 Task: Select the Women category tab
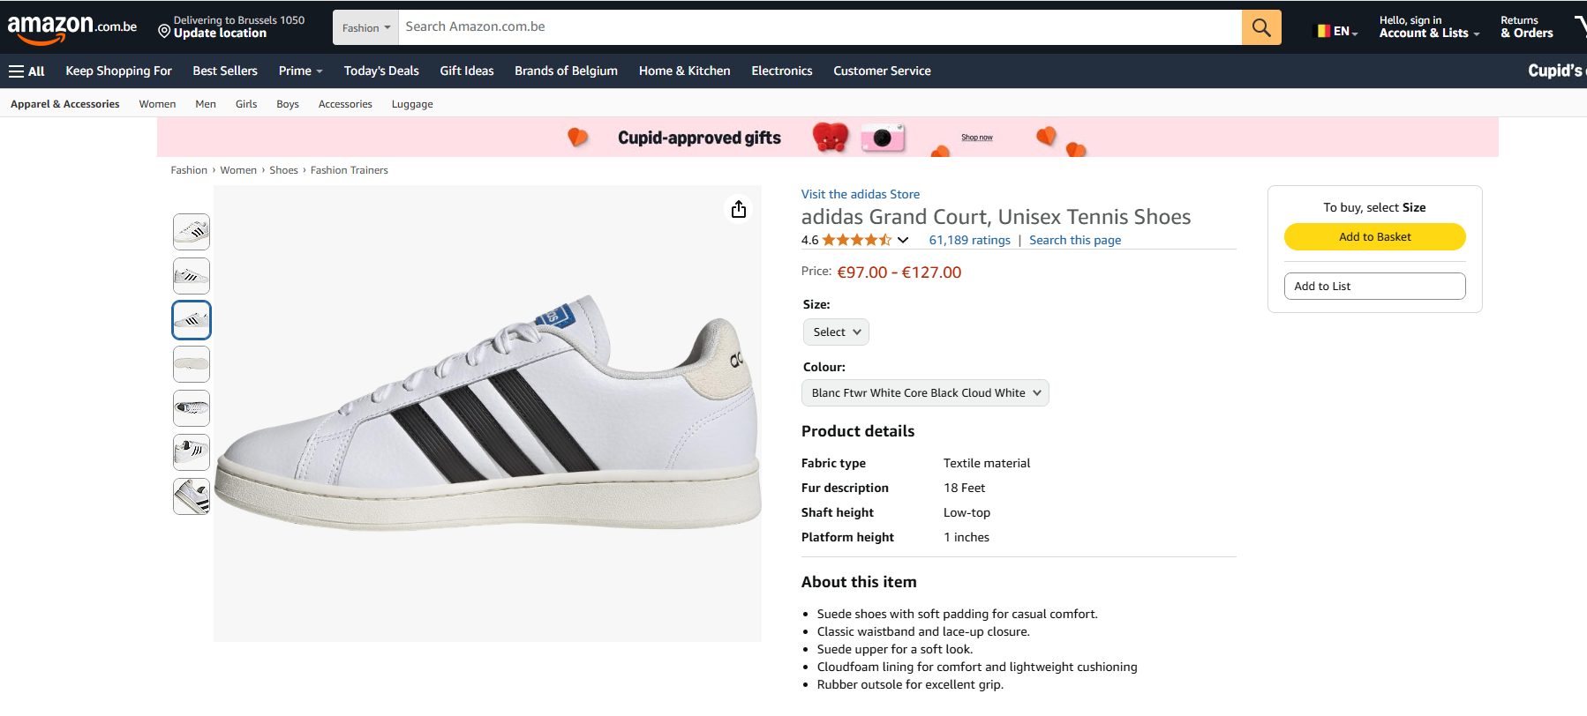coord(157,104)
